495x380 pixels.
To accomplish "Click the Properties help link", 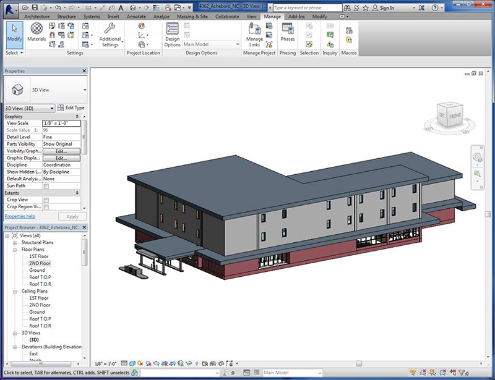I will [x=20, y=216].
